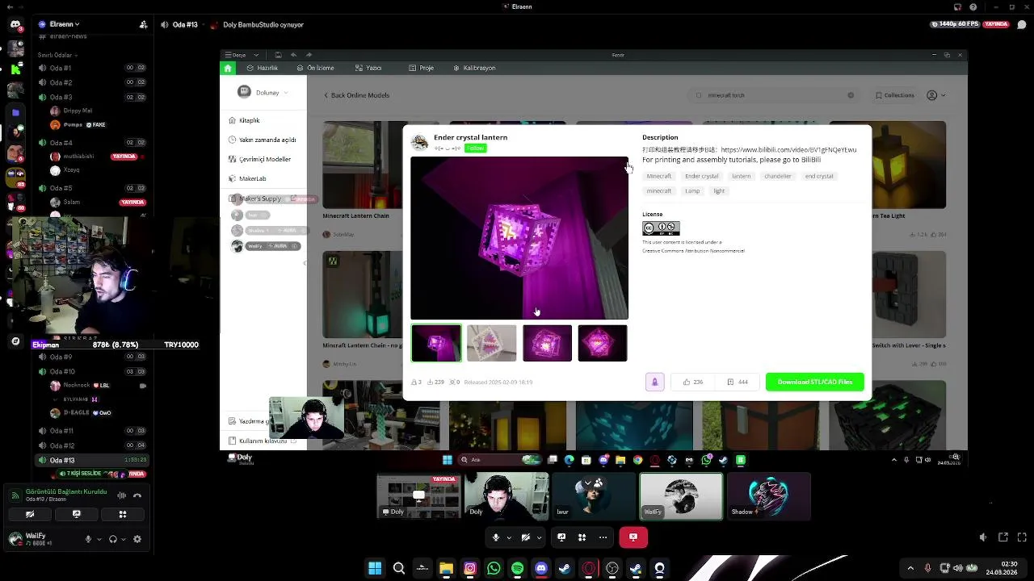Open Discord home direct messages icon

[15, 25]
